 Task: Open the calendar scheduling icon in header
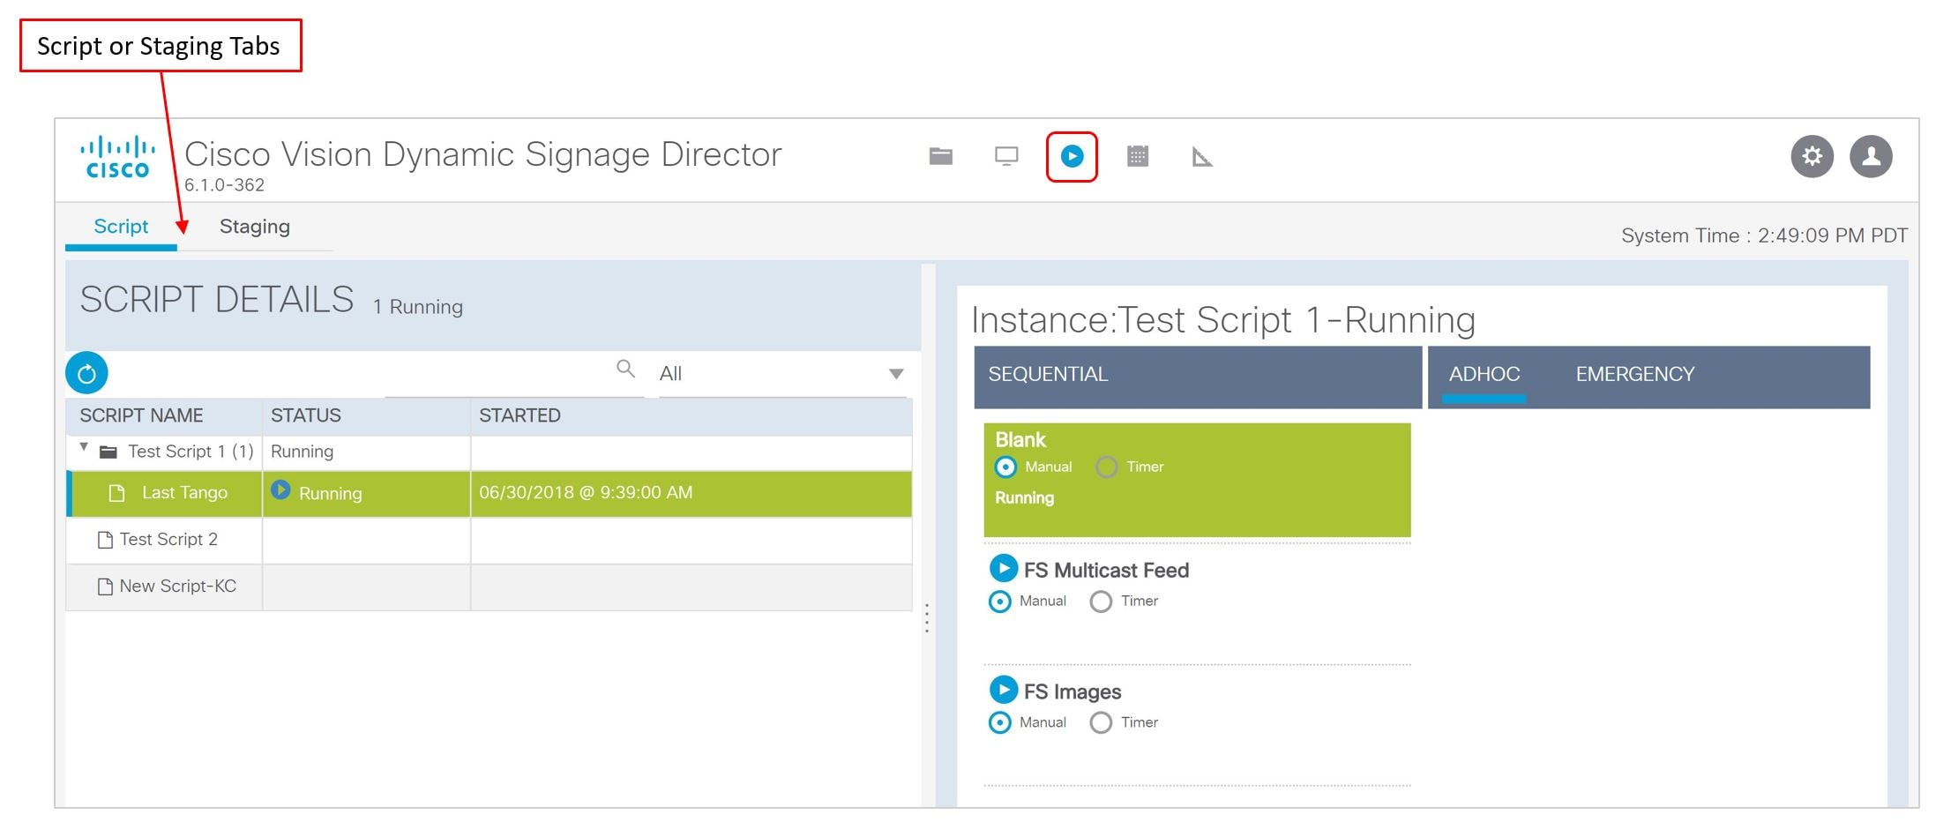(1138, 156)
